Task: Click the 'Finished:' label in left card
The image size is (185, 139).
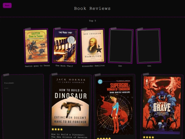Action: [x=9, y=83]
